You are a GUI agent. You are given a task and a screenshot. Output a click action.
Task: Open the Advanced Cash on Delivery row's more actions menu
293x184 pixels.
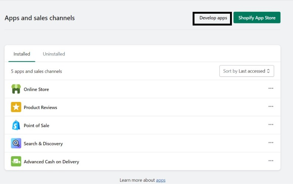coord(271,161)
